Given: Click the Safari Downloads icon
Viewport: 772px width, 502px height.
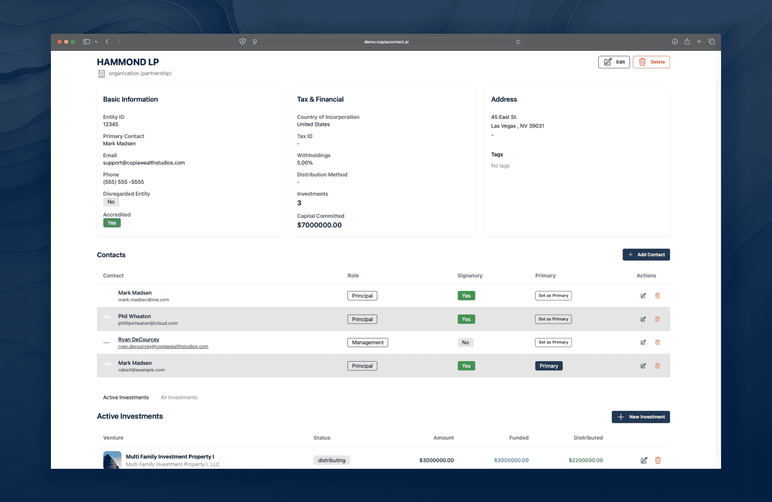Looking at the screenshot, I should coord(674,41).
